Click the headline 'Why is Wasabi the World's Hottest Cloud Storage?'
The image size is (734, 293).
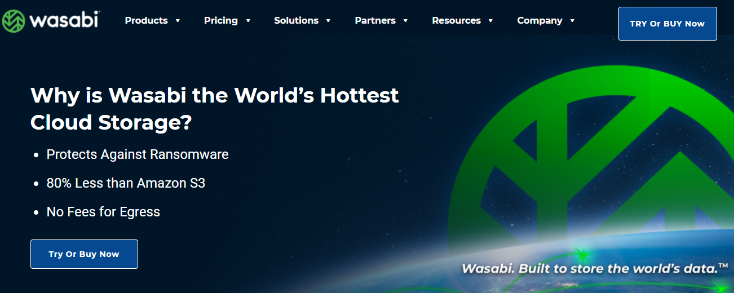[x=215, y=109]
